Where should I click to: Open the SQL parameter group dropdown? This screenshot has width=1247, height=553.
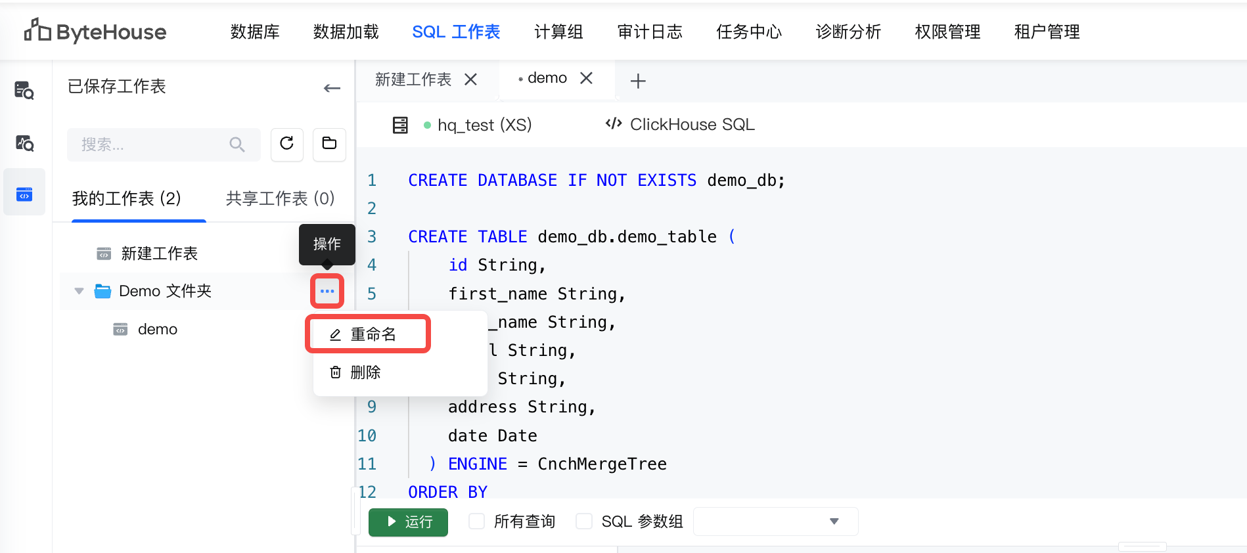(x=775, y=521)
